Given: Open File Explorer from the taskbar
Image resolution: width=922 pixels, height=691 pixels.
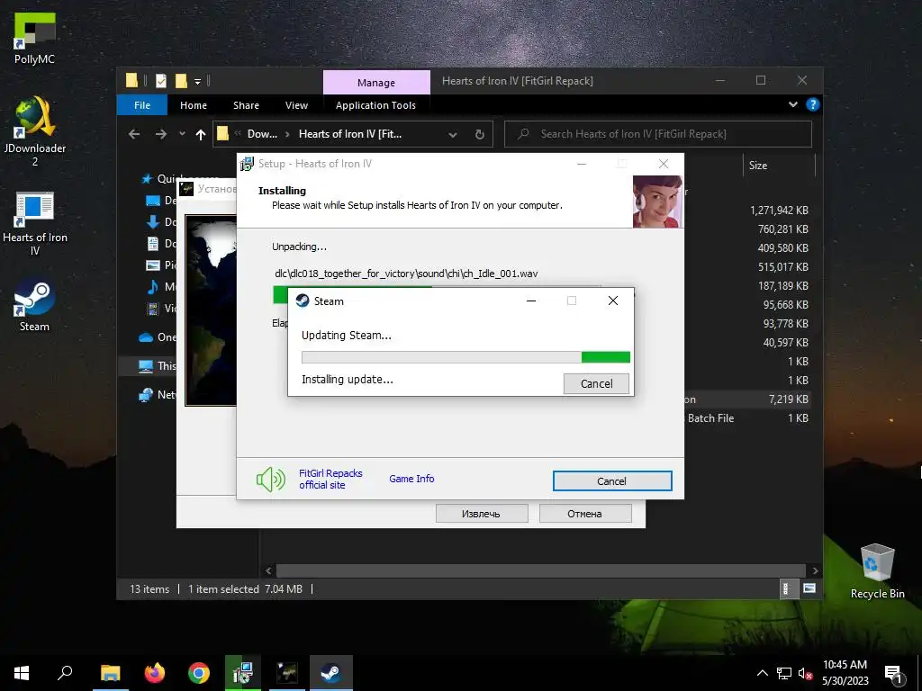Looking at the screenshot, I should (x=110, y=673).
